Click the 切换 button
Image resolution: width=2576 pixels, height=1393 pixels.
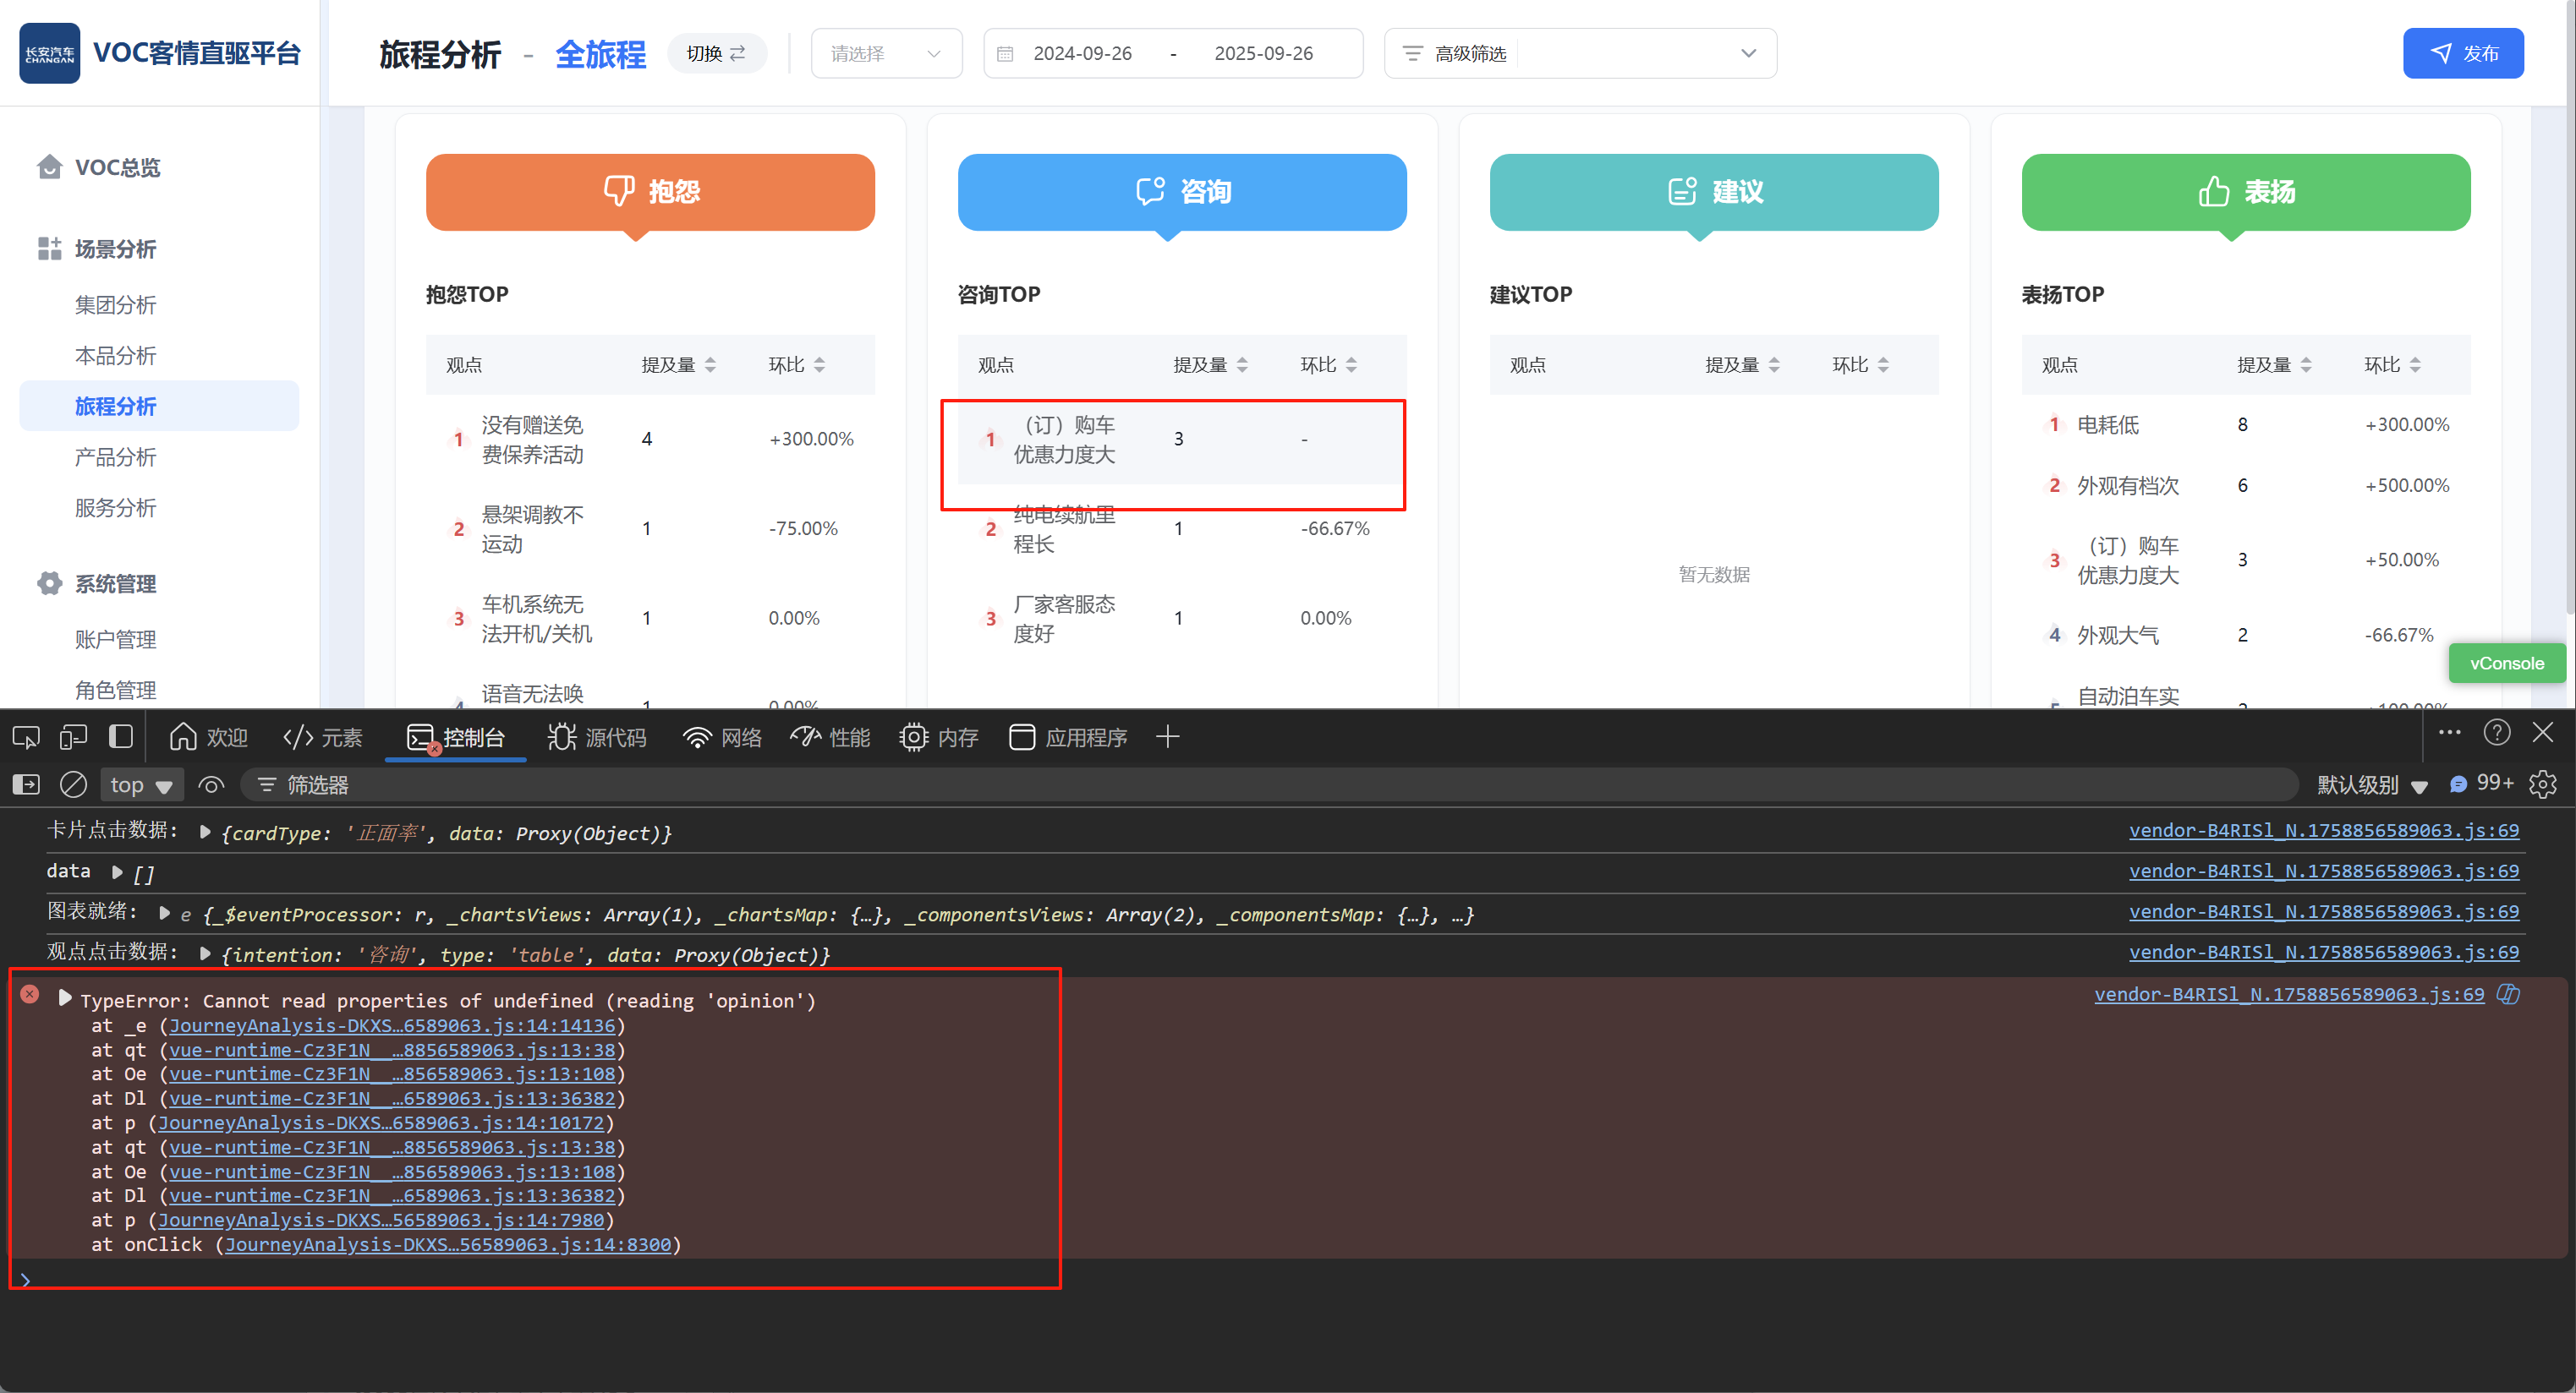coord(716,53)
